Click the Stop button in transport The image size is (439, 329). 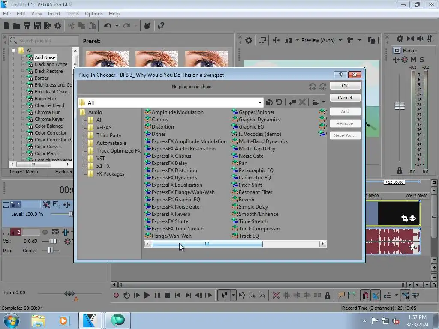point(168,295)
